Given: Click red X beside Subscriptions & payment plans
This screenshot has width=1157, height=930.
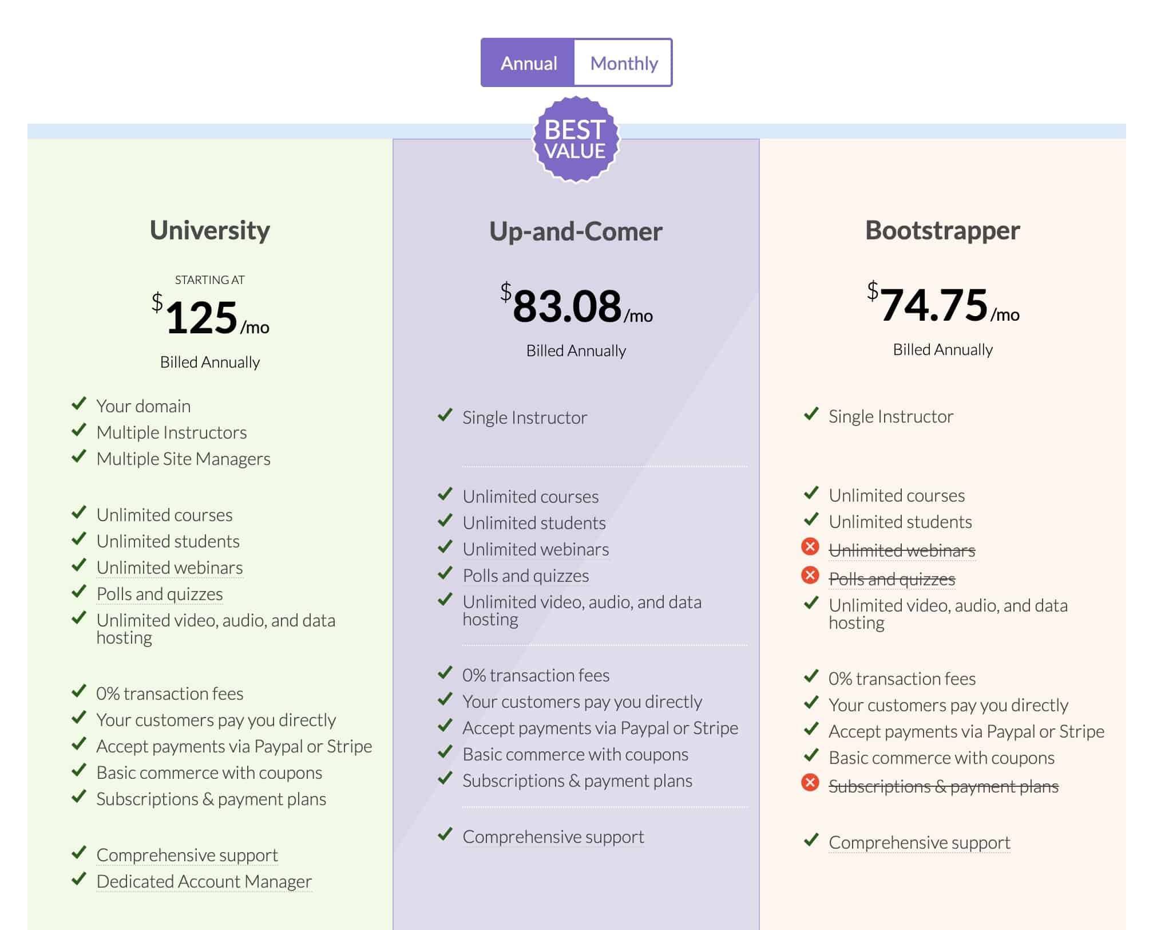Looking at the screenshot, I should click(x=810, y=782).
